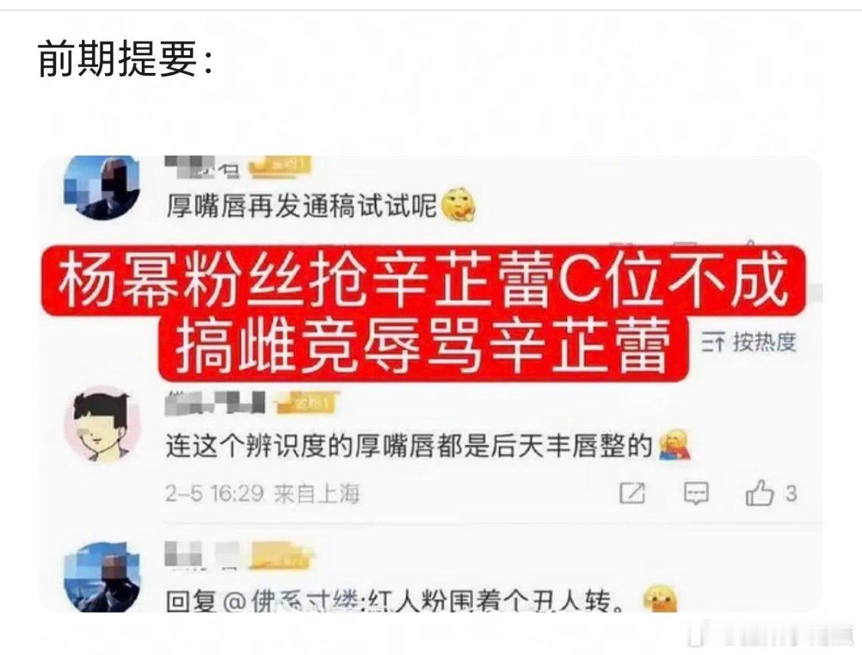Click the emoji after 厚嘴唇再发通稿试试呢
The height and width of the screenshot is (655, 862).
459,205
